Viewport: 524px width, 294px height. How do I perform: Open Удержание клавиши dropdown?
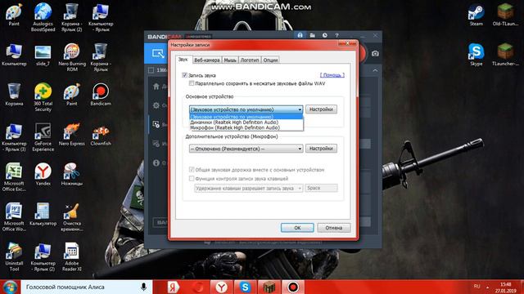click(249, 189)
